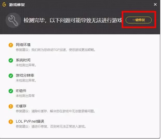
Task: Click the orange warning icon beside 网络环境
Action: coord(11,45)
